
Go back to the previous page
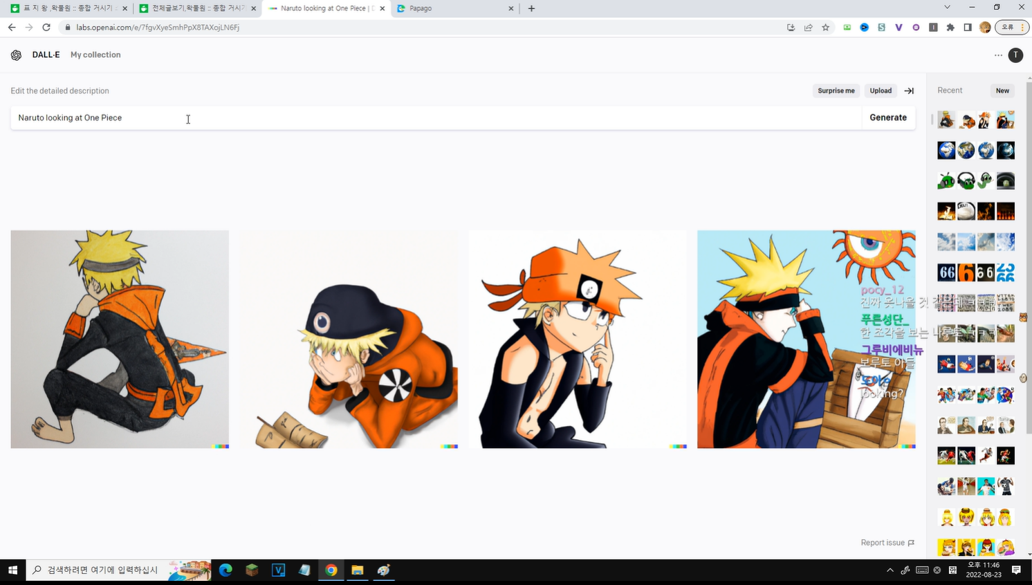pyautogui.click(x=12, y=28)
